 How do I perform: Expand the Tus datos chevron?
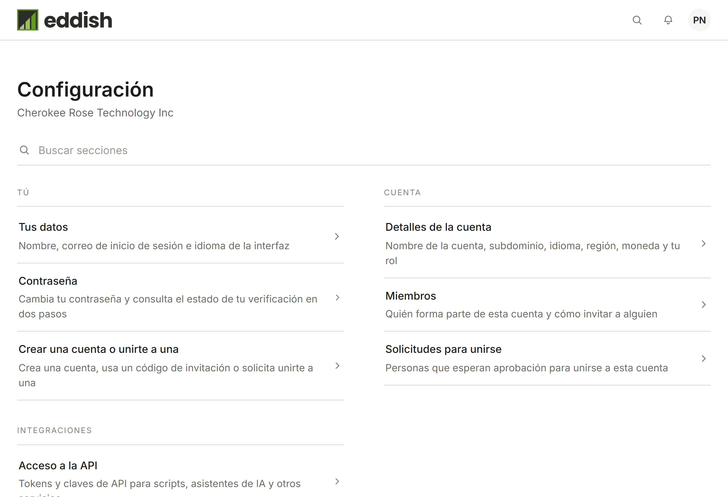point(337,236)
